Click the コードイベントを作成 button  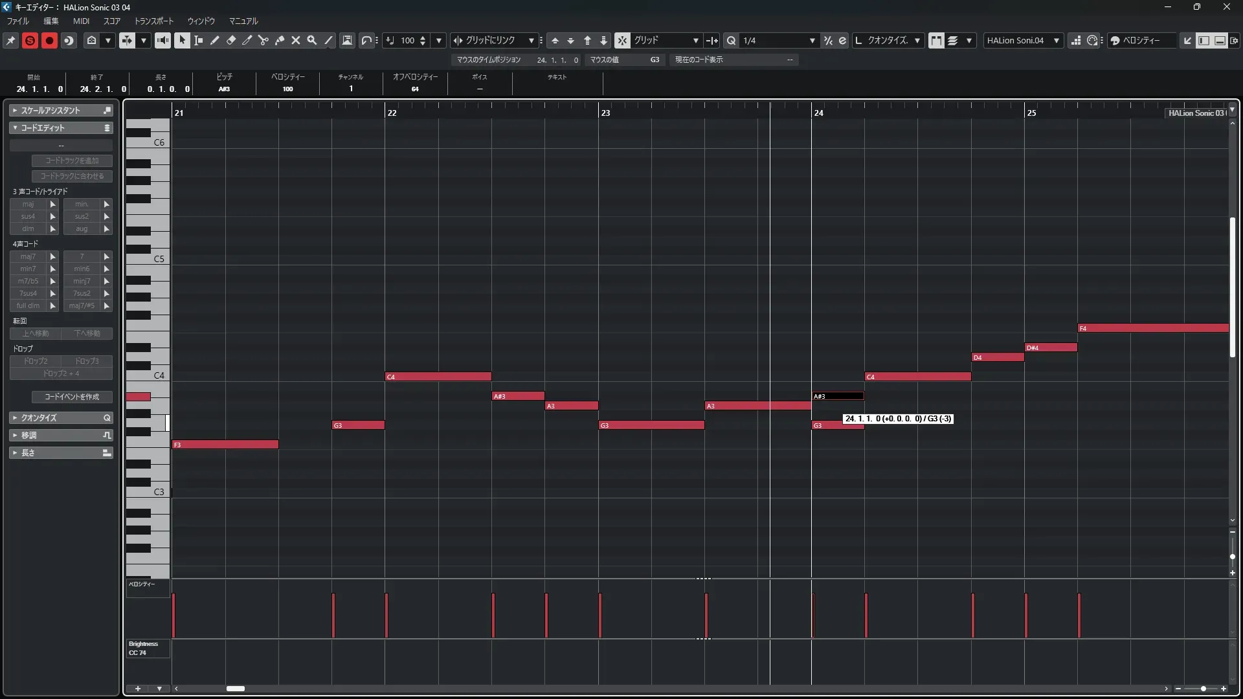(x=72, y=397)
